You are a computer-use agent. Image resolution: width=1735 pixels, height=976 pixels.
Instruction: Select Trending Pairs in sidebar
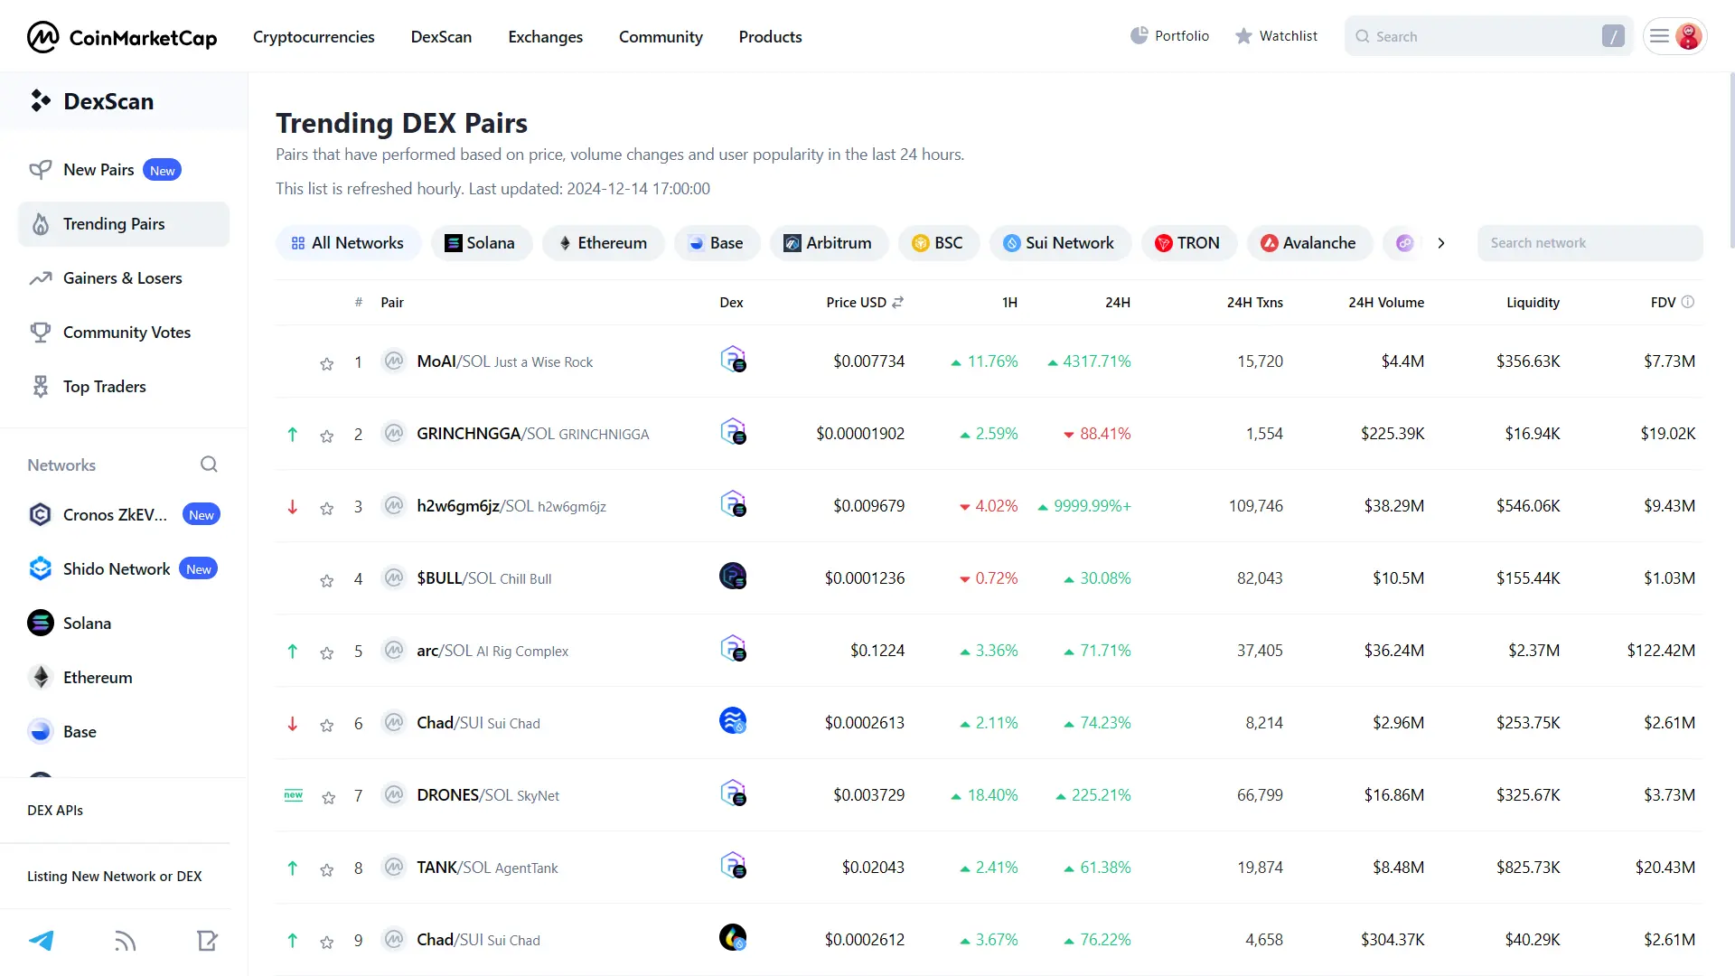tap(124, 224)
